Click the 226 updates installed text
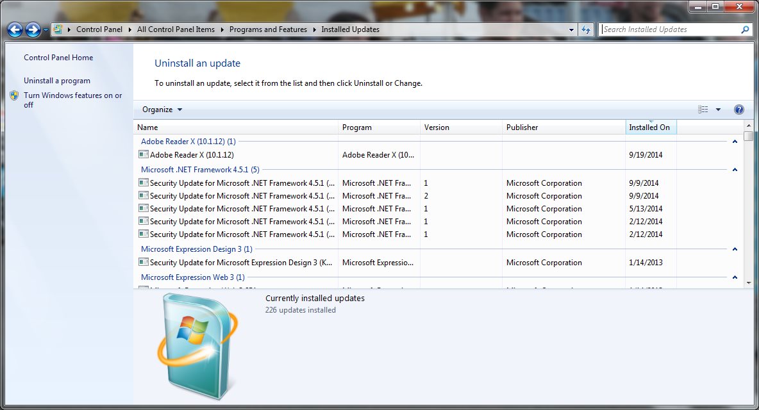 pos(300,311)
